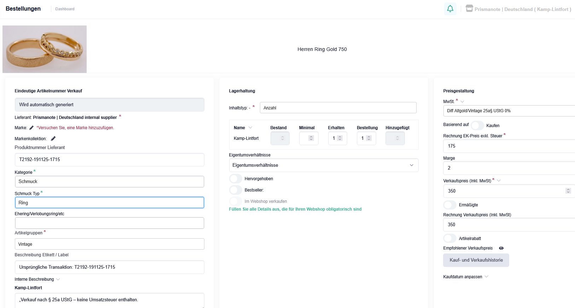Click the pencil icon next to Marke
Image resolution: width=575 pixels, height=308 pixels.
pos(31,128)
